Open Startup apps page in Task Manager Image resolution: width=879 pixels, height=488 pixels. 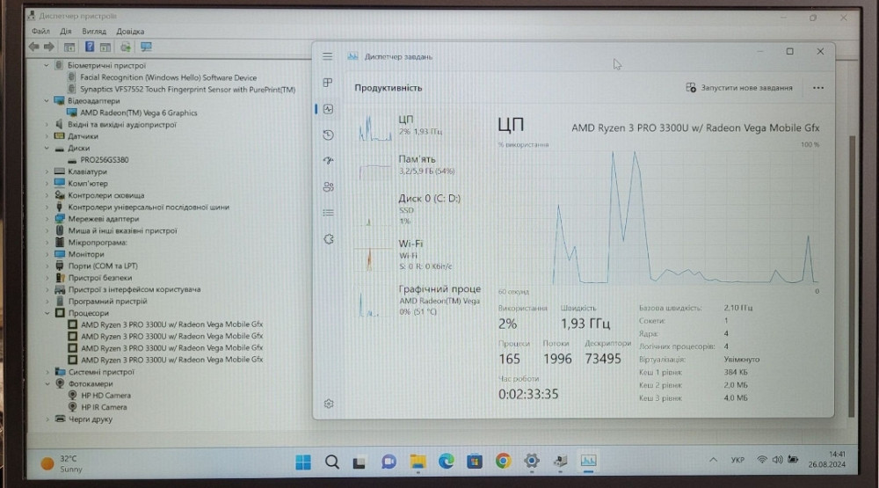point(329,160)
